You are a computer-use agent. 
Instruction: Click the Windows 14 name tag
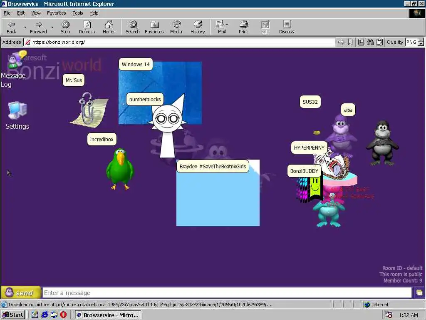tap(136, 65)
